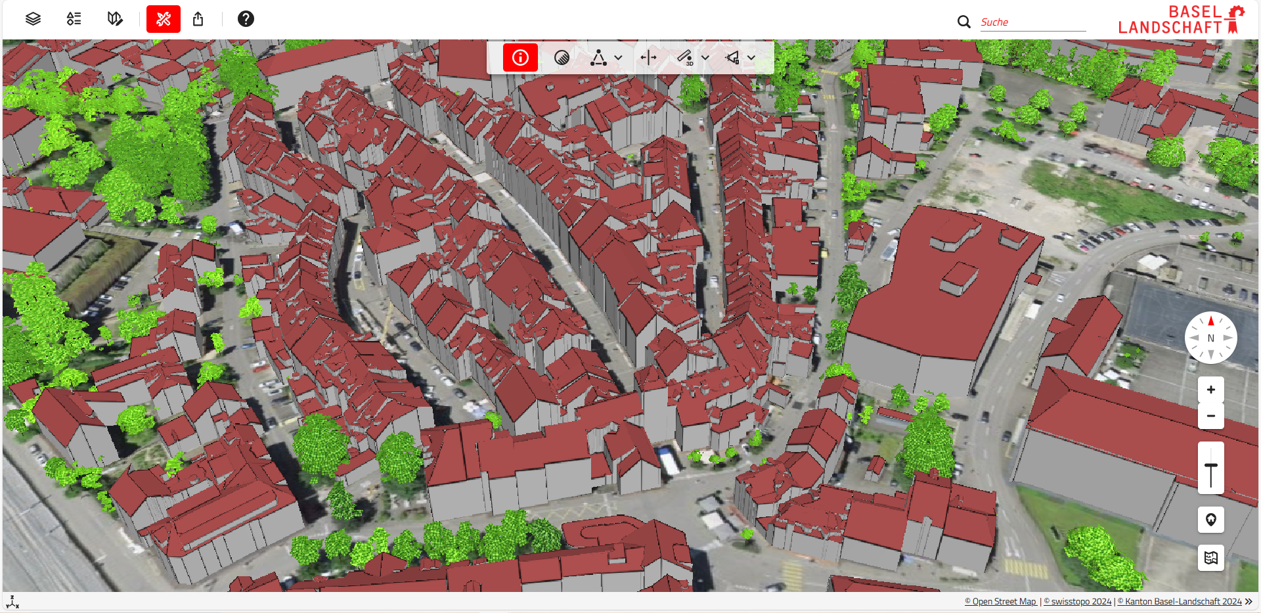Expand the geometry drawing tool dropdown
Screen dimensions: 1261x613
pos(617,57)
